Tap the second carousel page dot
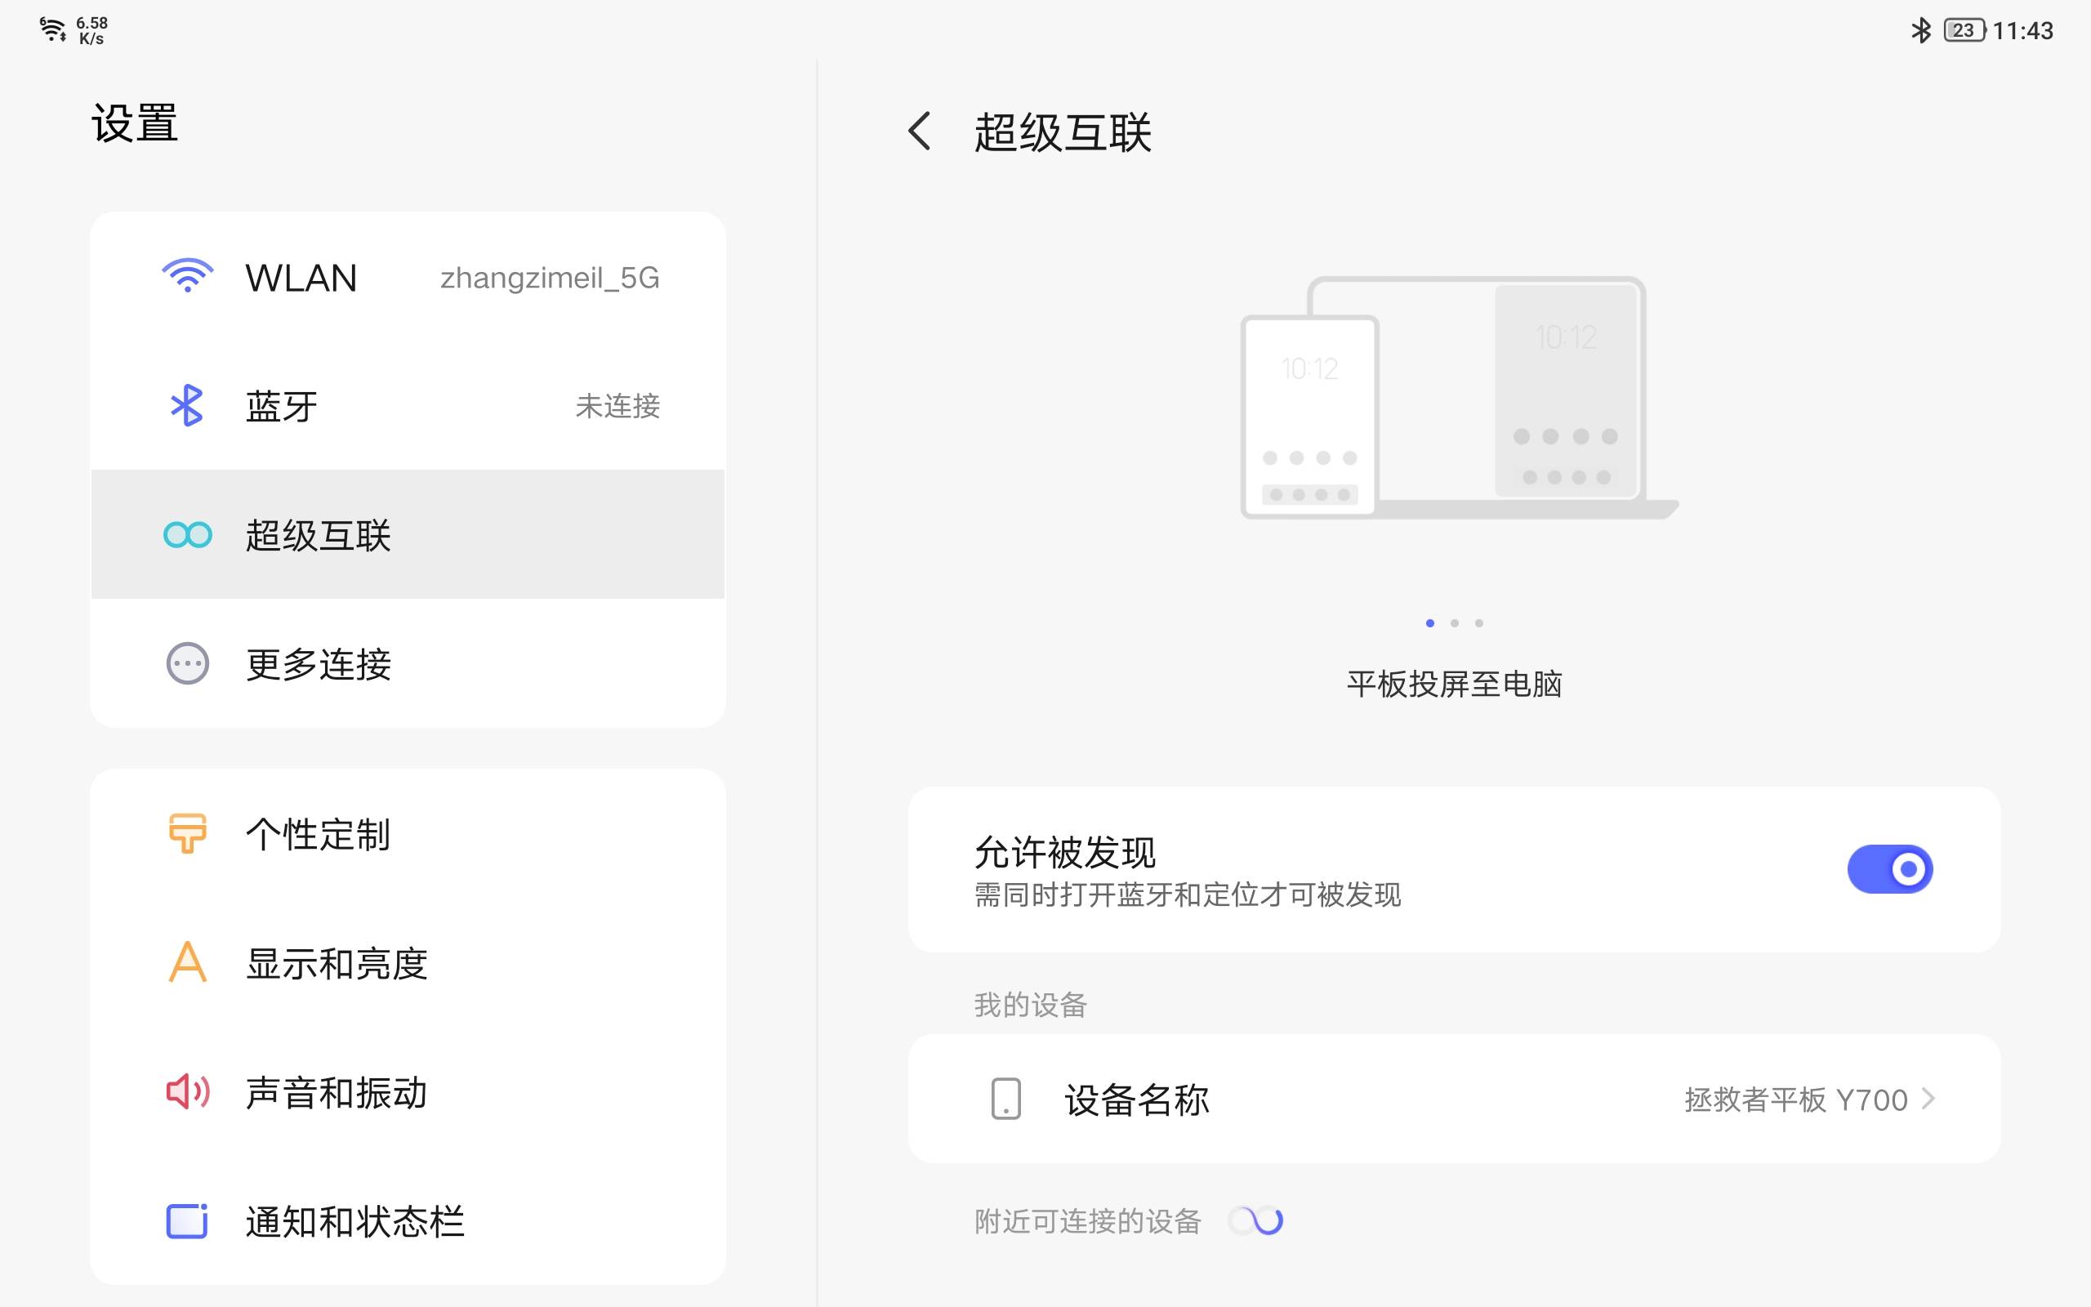The height and width of the screenshot is (1307, 2091). pyautogui.click(x=1454, y=622)
